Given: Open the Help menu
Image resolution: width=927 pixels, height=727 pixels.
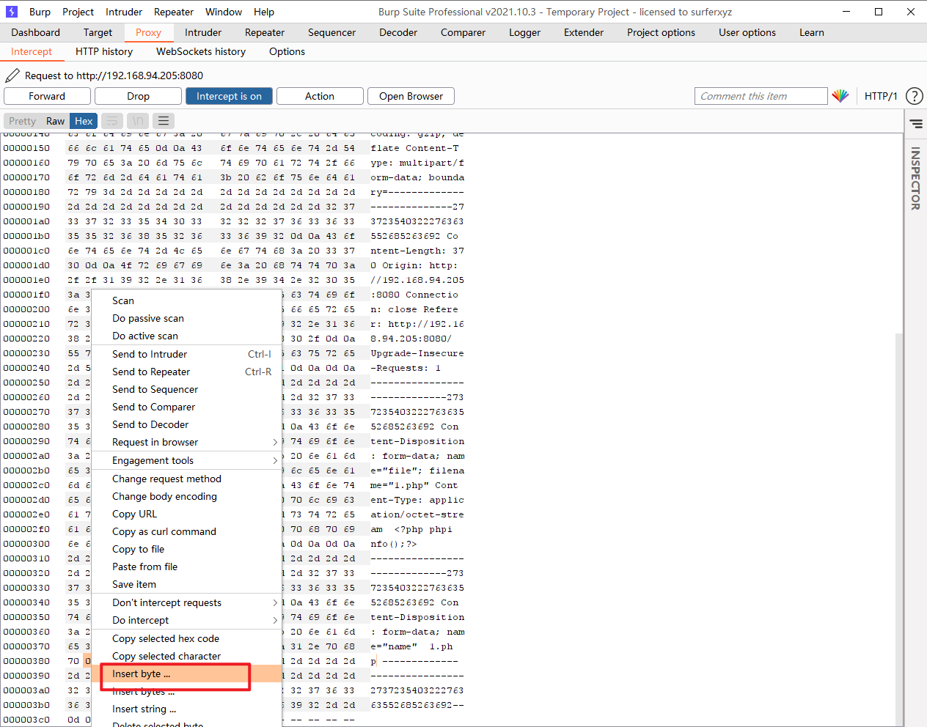Looking at the screenshot, I should tap(264, 12).
